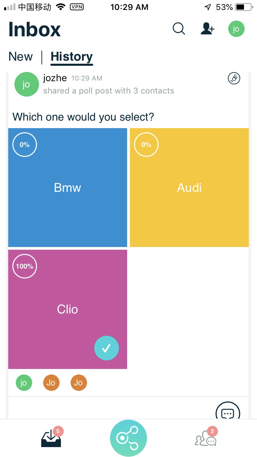
Task: Tap the 100% result badge on Clio
Action: click(25, 266)
